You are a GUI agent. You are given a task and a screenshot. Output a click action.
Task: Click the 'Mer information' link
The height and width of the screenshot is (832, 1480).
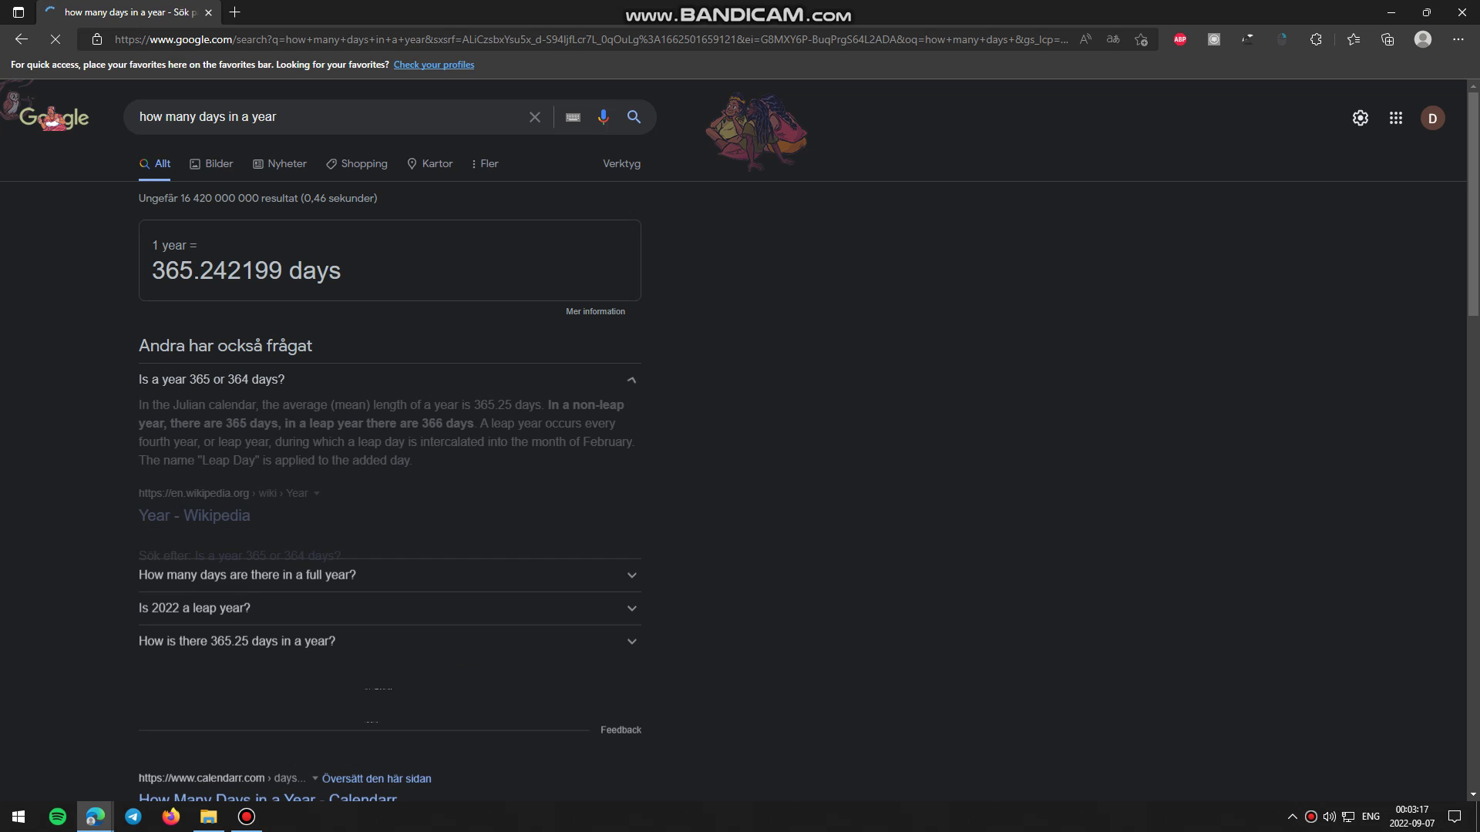(x=595, y=311)
